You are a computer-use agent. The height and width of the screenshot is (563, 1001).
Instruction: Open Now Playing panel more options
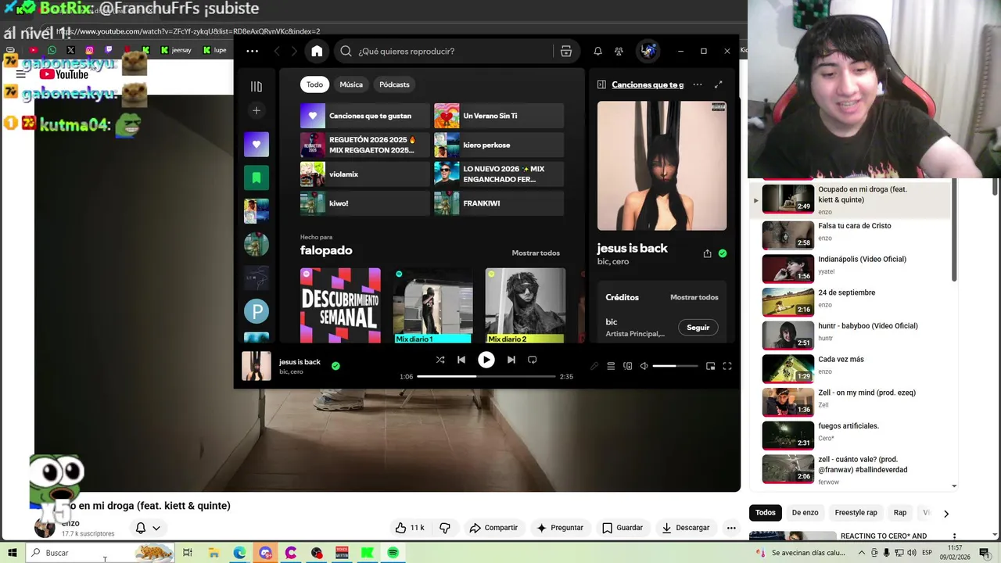point(698,84)
